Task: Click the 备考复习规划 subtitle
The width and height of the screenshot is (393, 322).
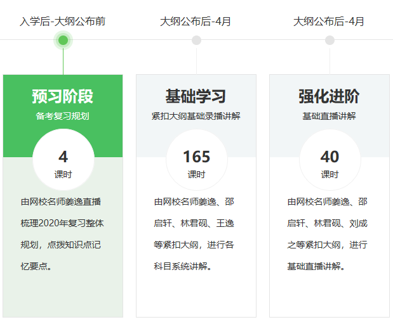Action: point(63,116)
